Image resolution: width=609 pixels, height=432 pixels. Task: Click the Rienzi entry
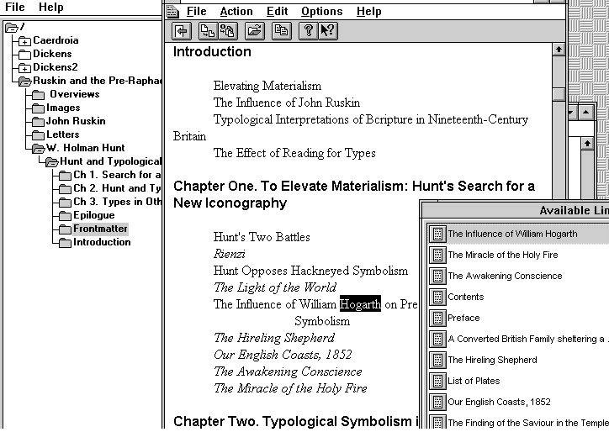point(229,254)
